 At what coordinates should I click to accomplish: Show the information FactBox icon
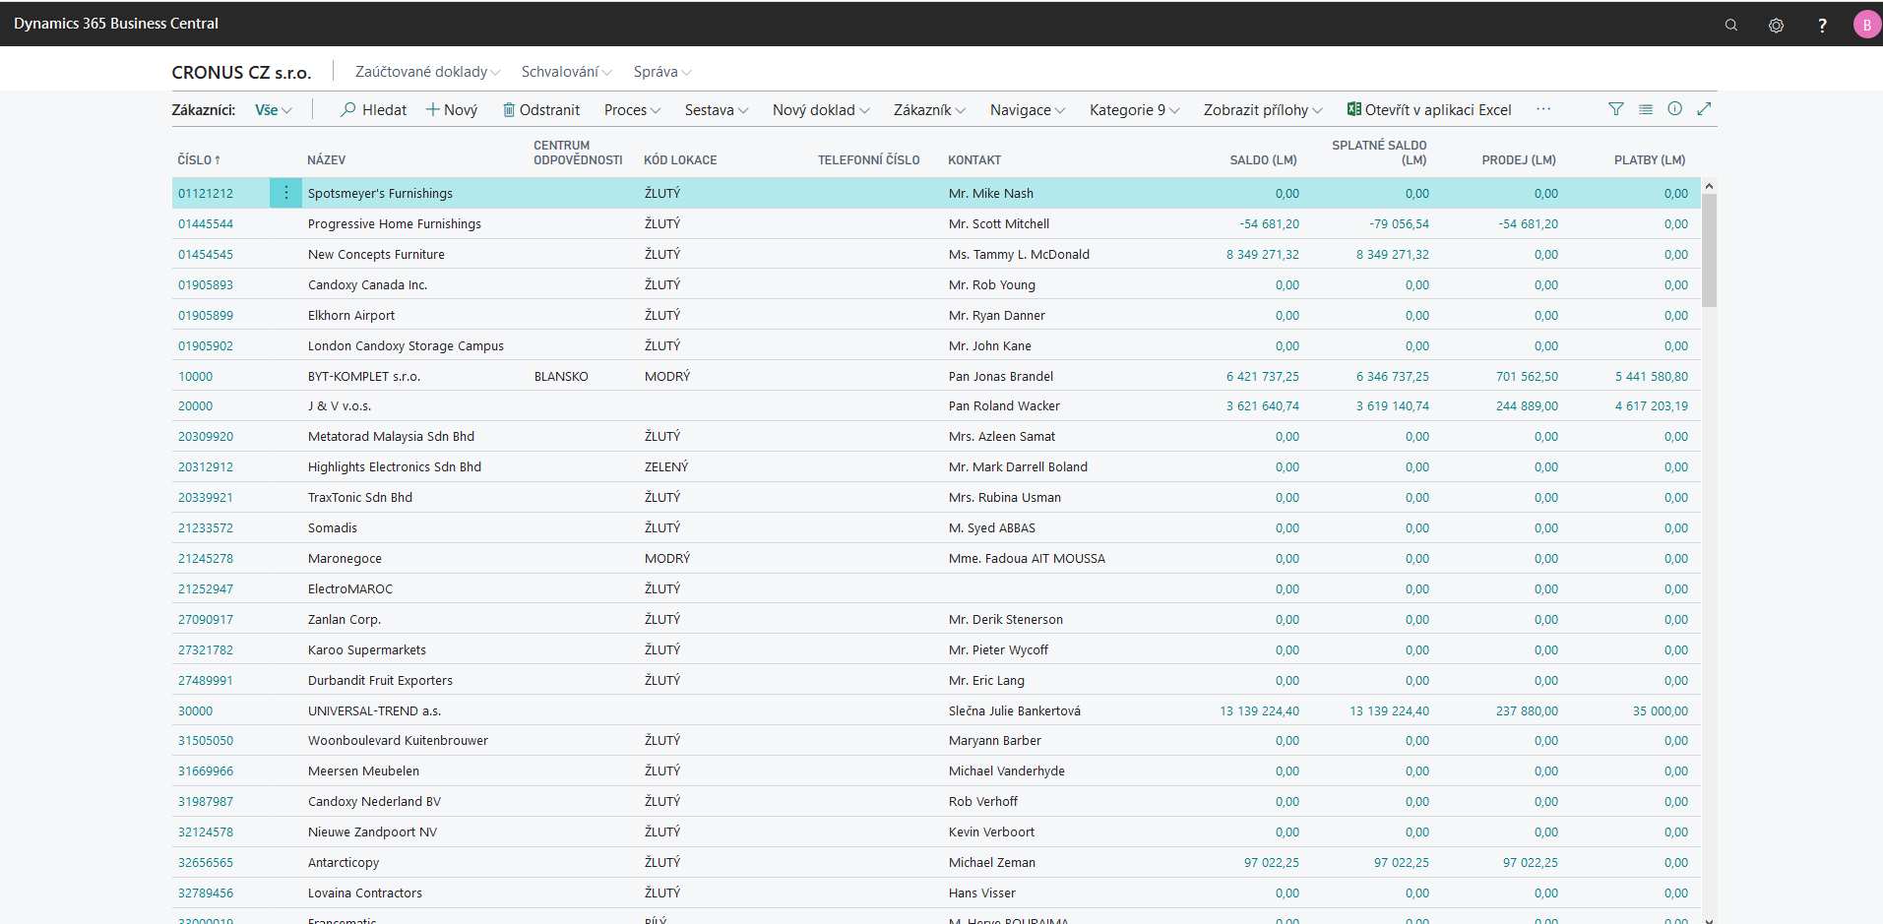tap(1675, 109)
